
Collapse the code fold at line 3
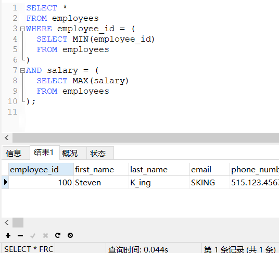[22, 29]
